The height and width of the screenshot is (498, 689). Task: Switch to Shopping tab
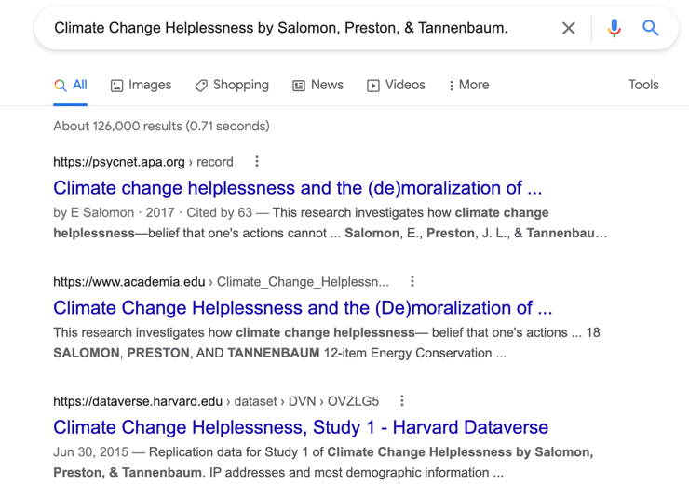(x=232, y=85)
